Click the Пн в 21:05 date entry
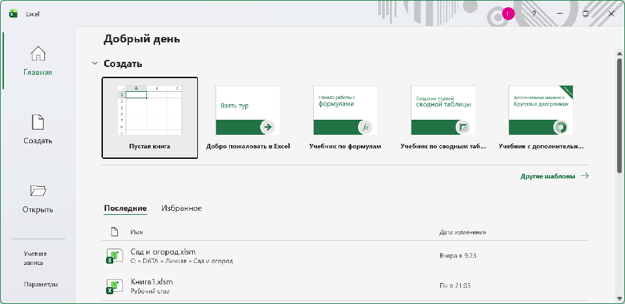The width and height of the screenshot is (625, 304). [x=456, y=286]
